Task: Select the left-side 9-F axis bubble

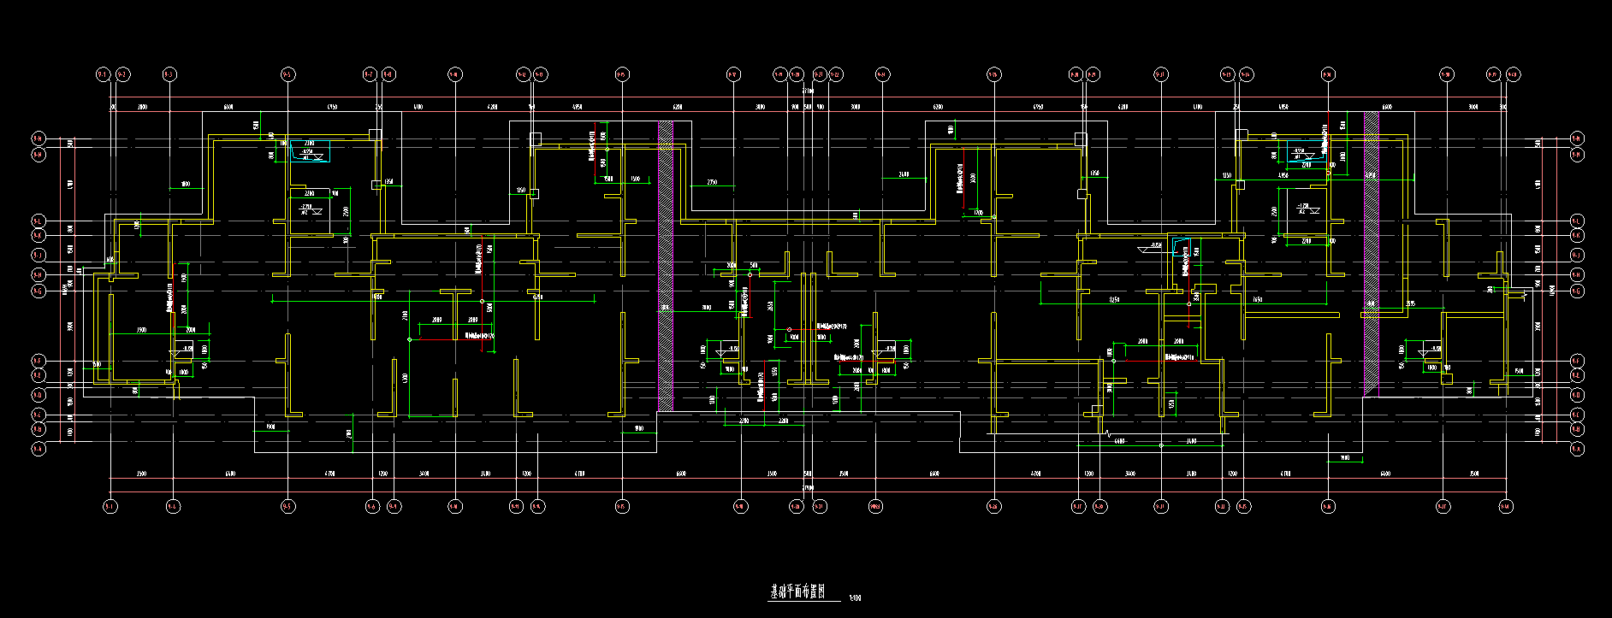Action: 38,360
